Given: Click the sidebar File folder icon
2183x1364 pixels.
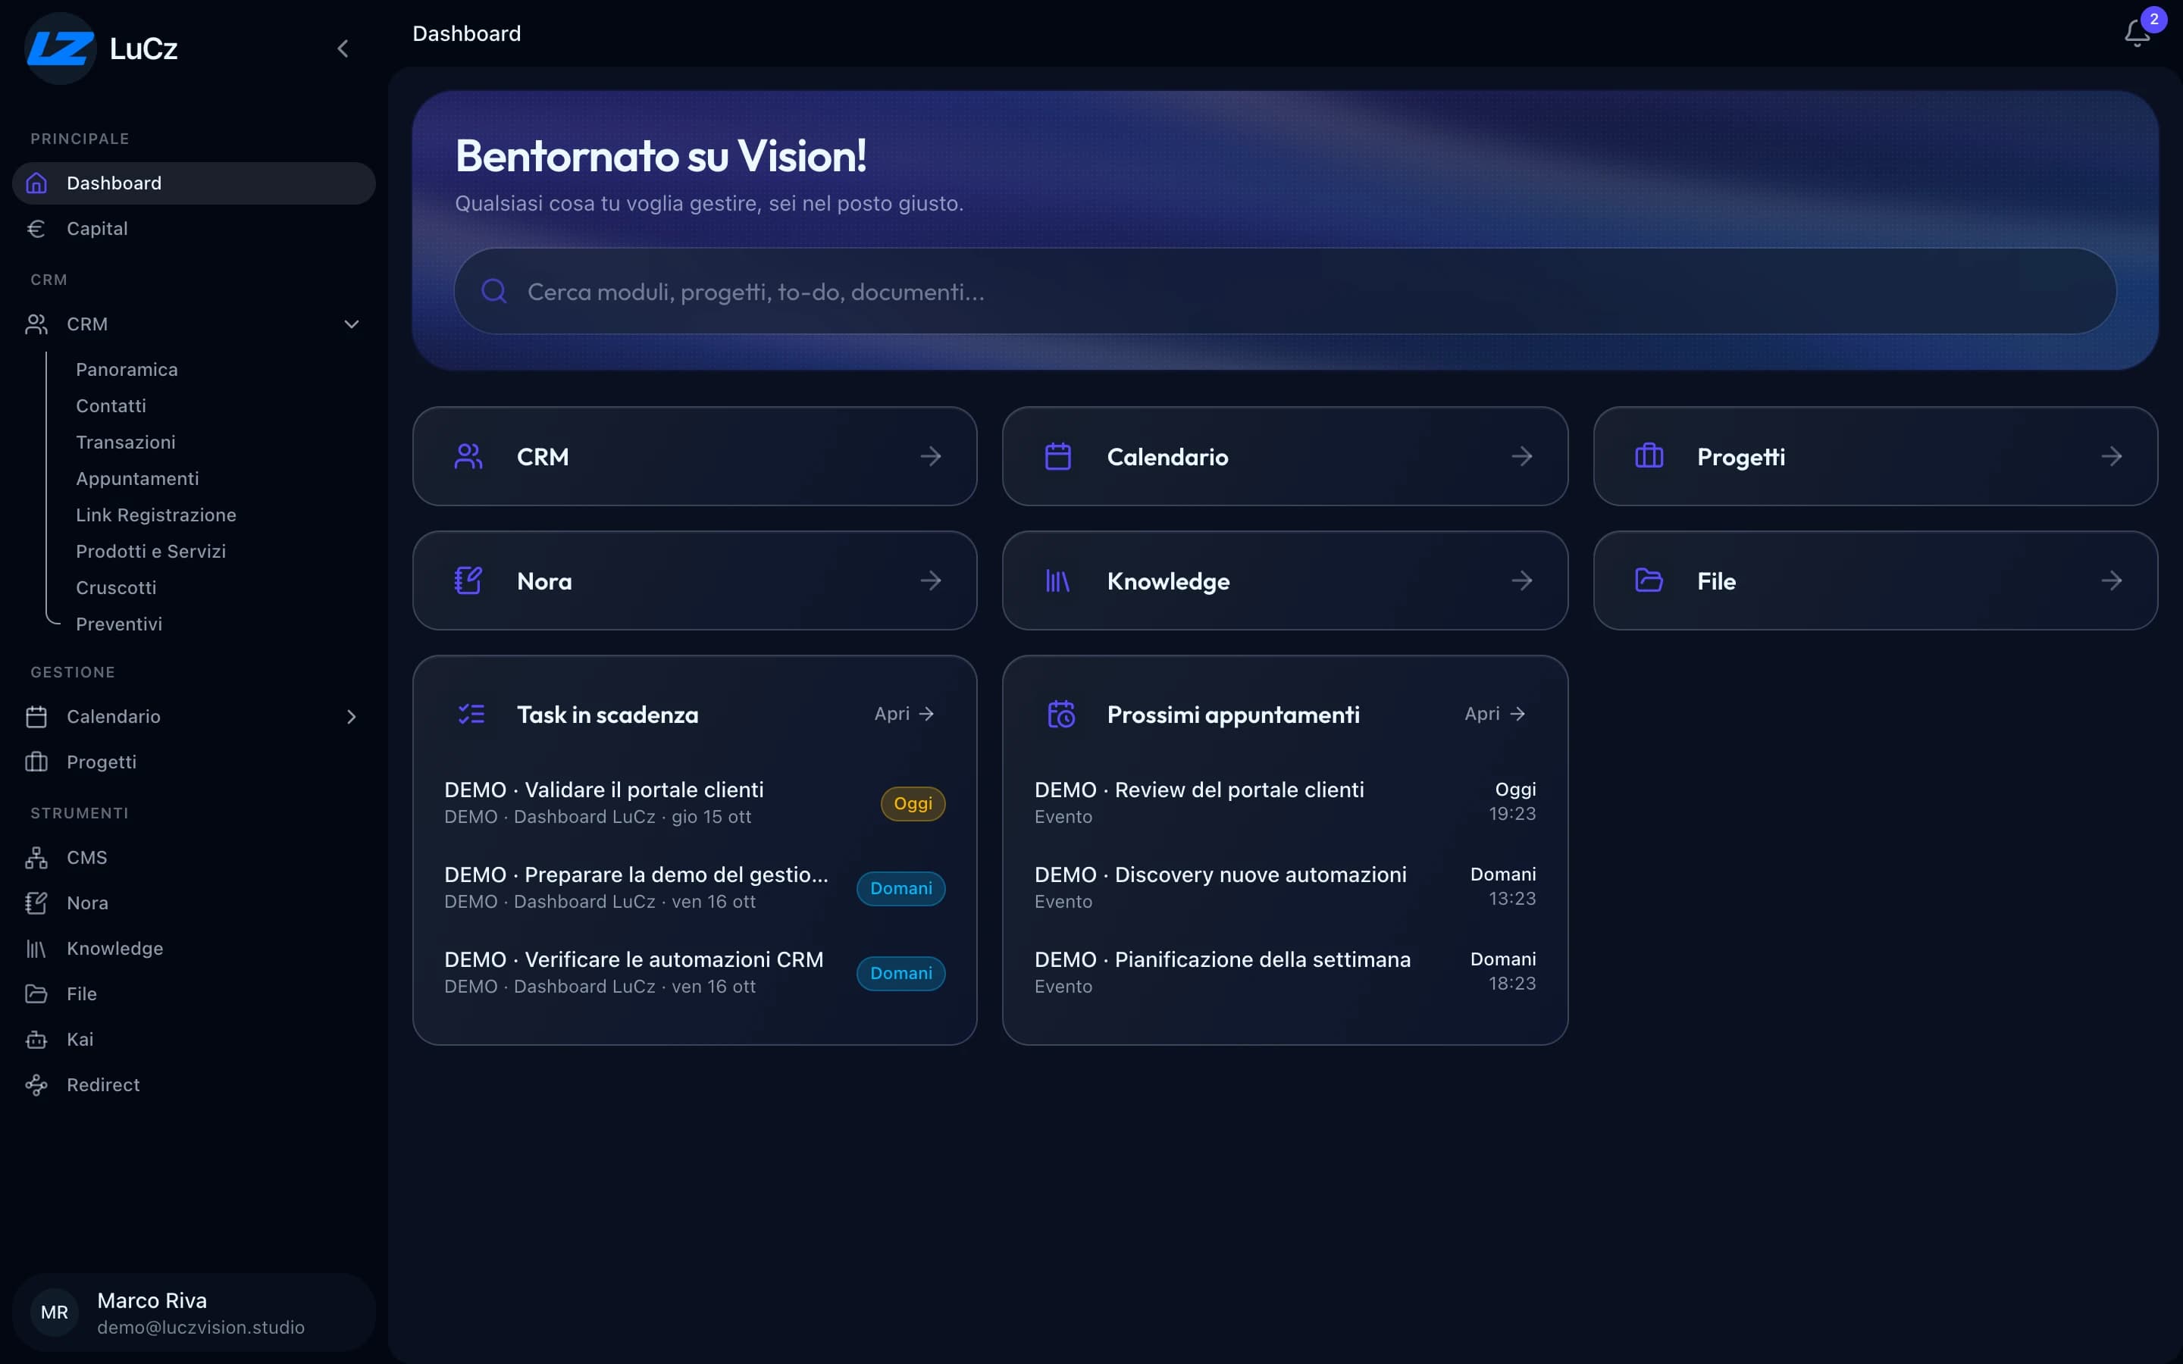Looking at the screenshot, I should 36,993.
